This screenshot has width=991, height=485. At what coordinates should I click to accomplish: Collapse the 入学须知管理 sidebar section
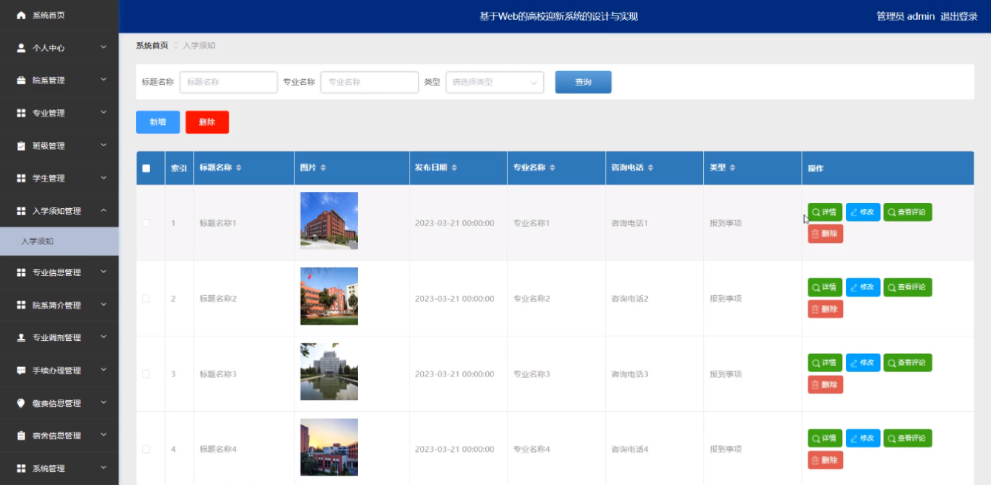104,210
